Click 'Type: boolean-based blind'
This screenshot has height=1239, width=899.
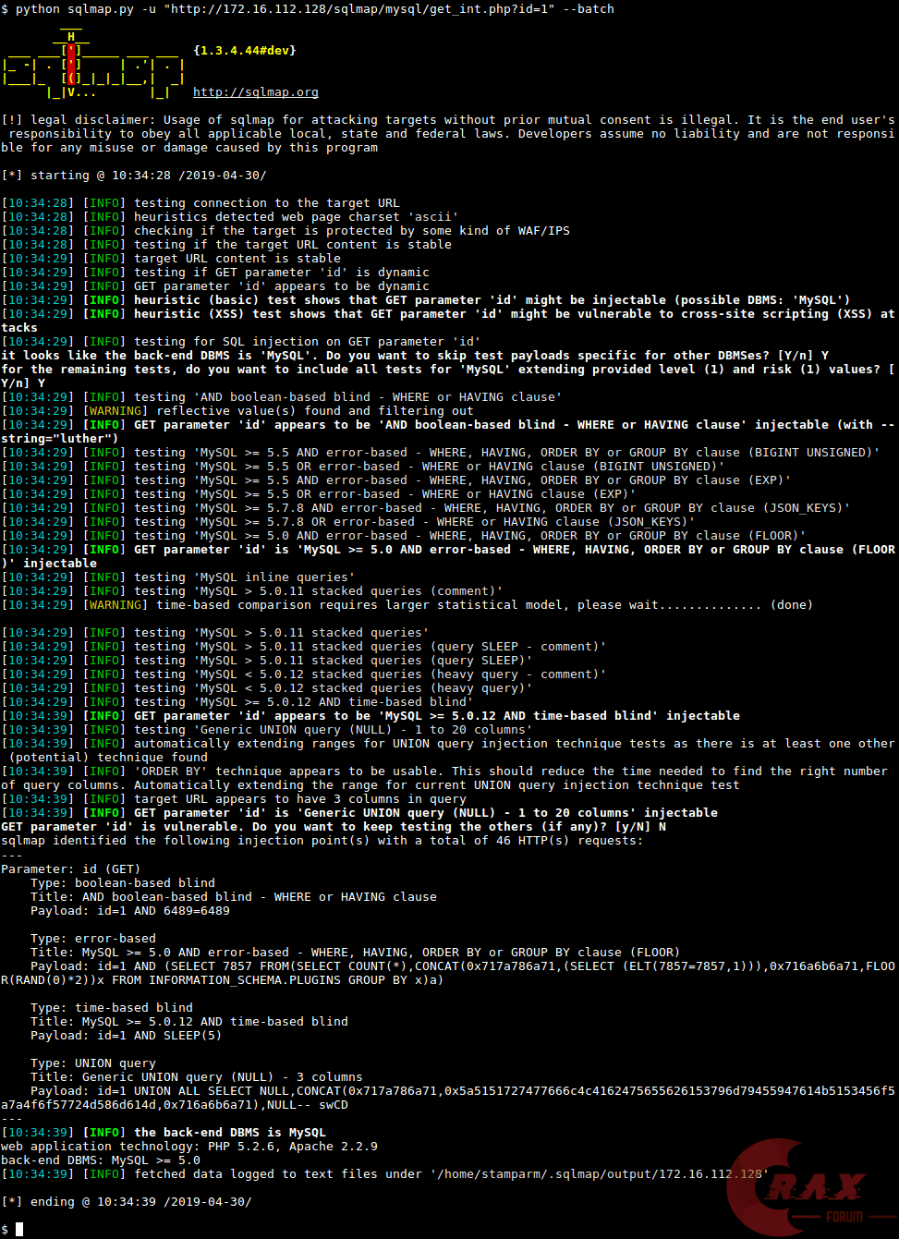pyautogui.click(x=123, y=883)
